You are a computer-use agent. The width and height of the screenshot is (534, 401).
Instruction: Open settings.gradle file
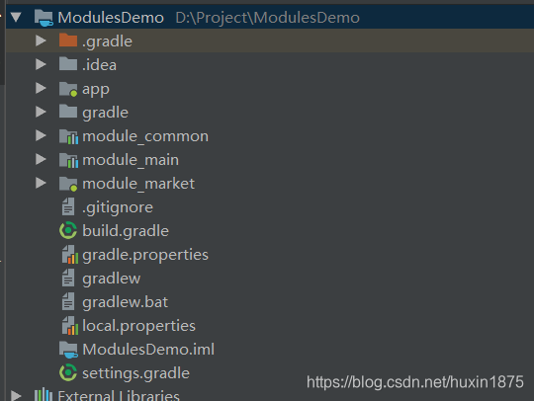pyautogui.click(x=135, y=373)
